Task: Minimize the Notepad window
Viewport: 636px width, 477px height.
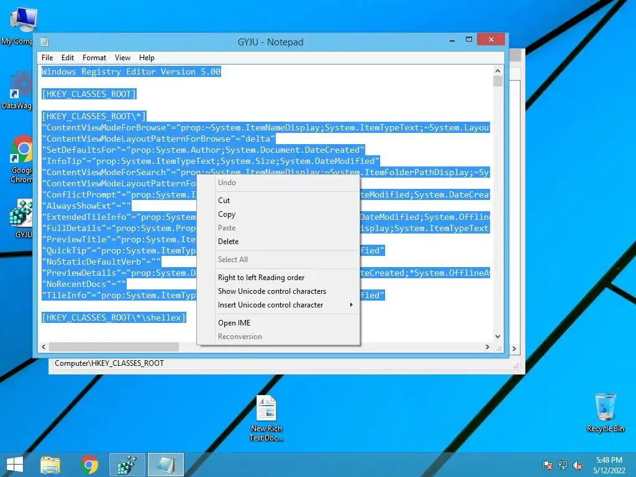Action: [452, 40]
